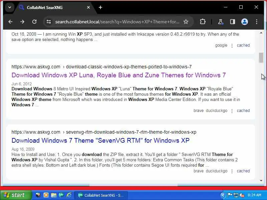Click the network connection tray icon
The width and height of the screenshot is (267, 200).
point(236,195)
